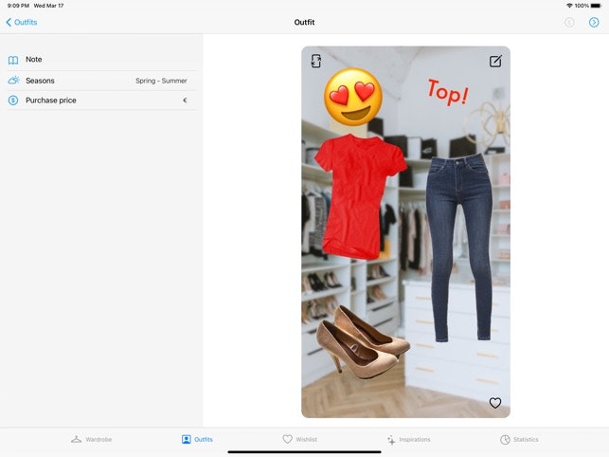The height and width of the screenshot is (457, 609).
Task: Tap the clock time in status bar
Action: [x=18, y=6]
